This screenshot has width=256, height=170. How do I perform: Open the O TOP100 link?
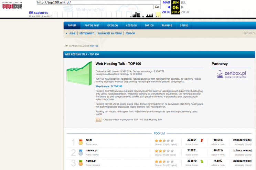tap(117, 87)
